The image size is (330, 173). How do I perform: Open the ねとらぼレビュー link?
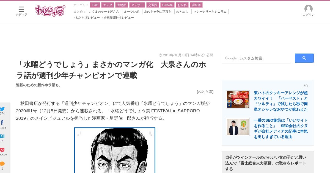pyautogui.click(x=88, y=18)
